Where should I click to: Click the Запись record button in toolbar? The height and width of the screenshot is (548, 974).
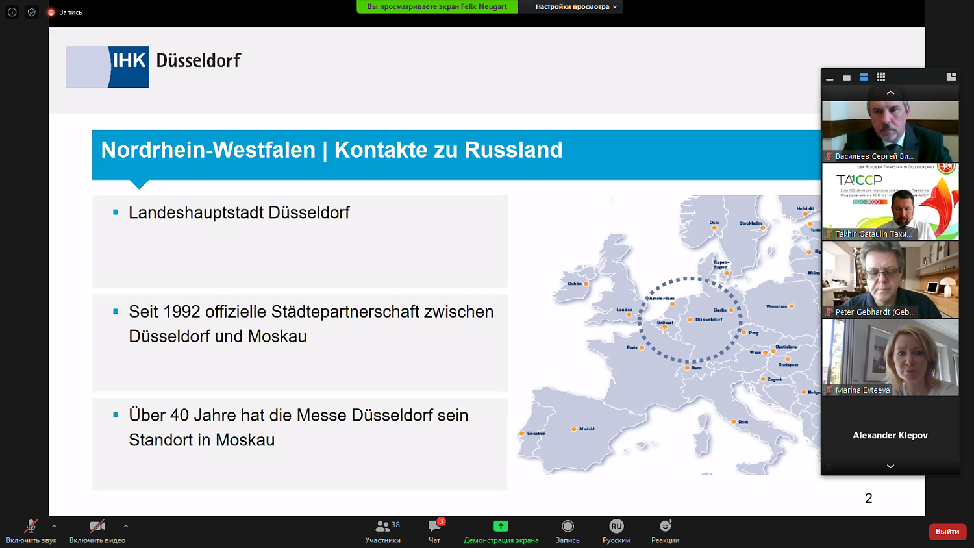tap(568, 531)
